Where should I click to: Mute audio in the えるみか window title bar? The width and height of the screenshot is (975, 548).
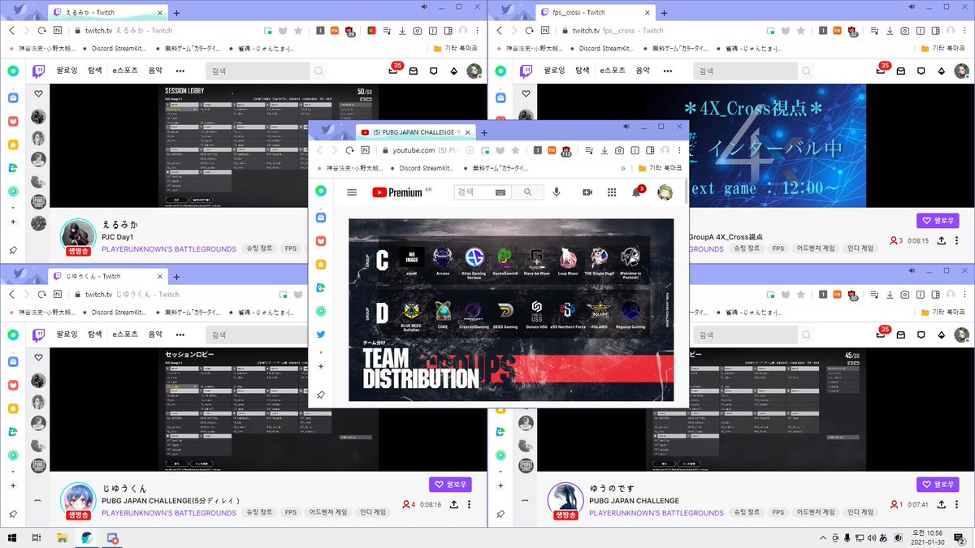[x=426, y=6]
